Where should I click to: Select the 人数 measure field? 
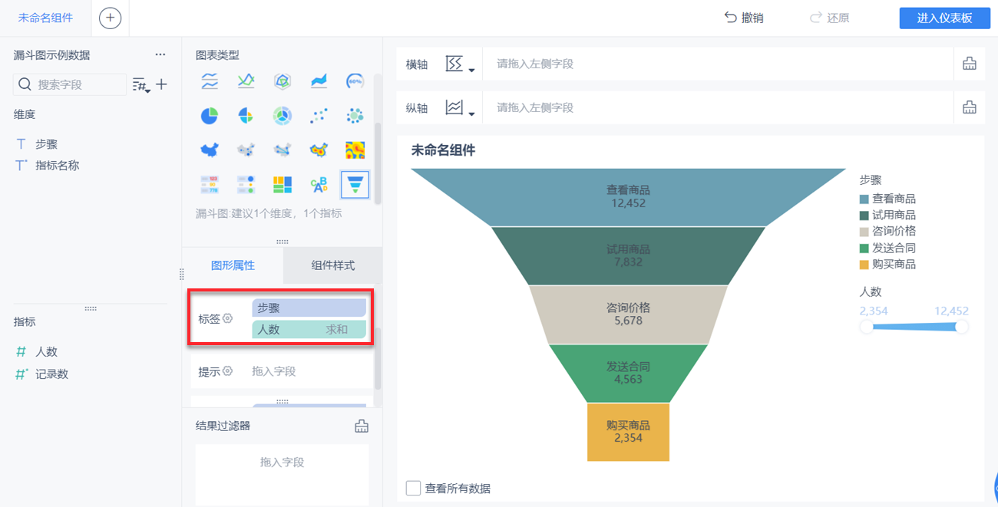46,351
